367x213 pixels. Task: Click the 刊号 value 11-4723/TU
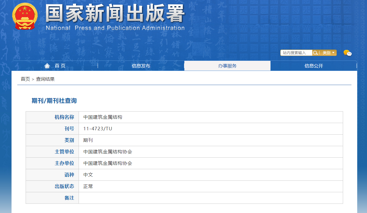pyautogui.click(x=98, y=129)
